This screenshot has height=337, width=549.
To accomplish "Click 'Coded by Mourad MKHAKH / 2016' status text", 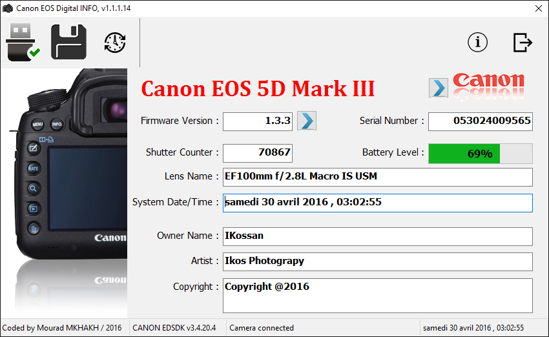I will pyautogui.click(x=62, y=328).
